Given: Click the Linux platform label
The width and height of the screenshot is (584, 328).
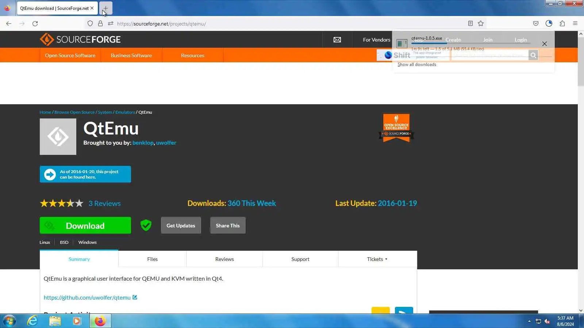Looking at the screenshot, I should click(45, 242).
